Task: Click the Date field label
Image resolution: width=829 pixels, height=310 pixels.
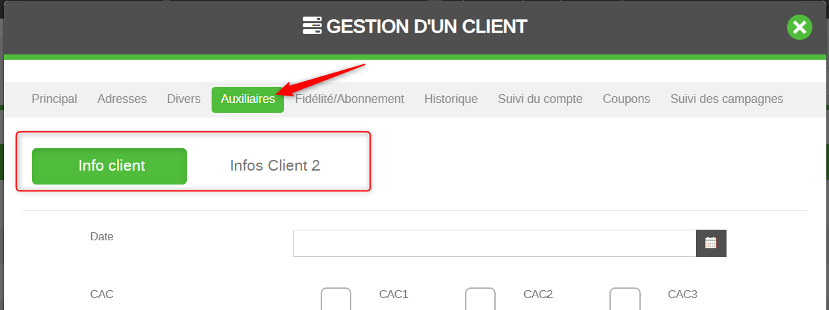Action: 102,236
